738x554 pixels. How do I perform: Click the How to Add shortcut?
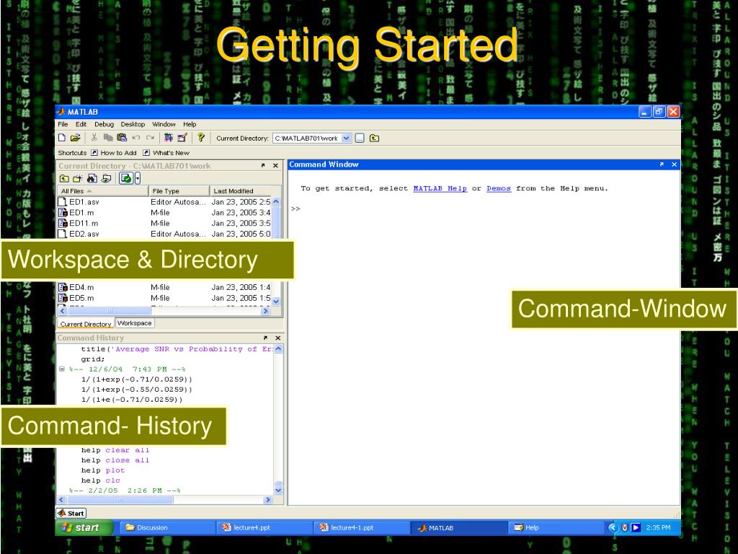[114, 153]
